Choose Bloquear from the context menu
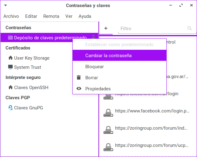The height and width of the screenshot is (157, 197). point(95,66)
